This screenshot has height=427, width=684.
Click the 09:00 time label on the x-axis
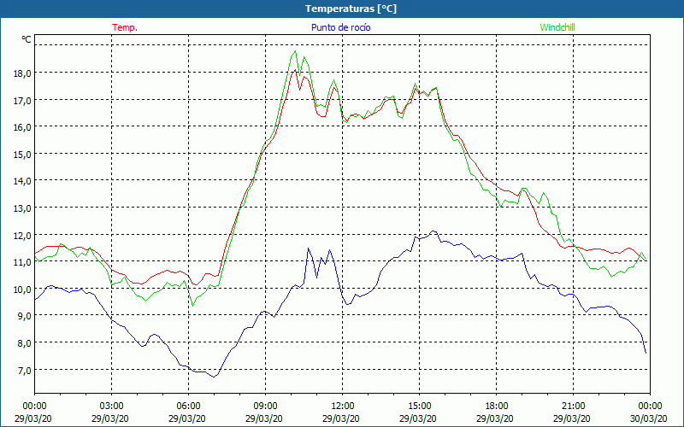pyautogui.click(x=265, y=407)
